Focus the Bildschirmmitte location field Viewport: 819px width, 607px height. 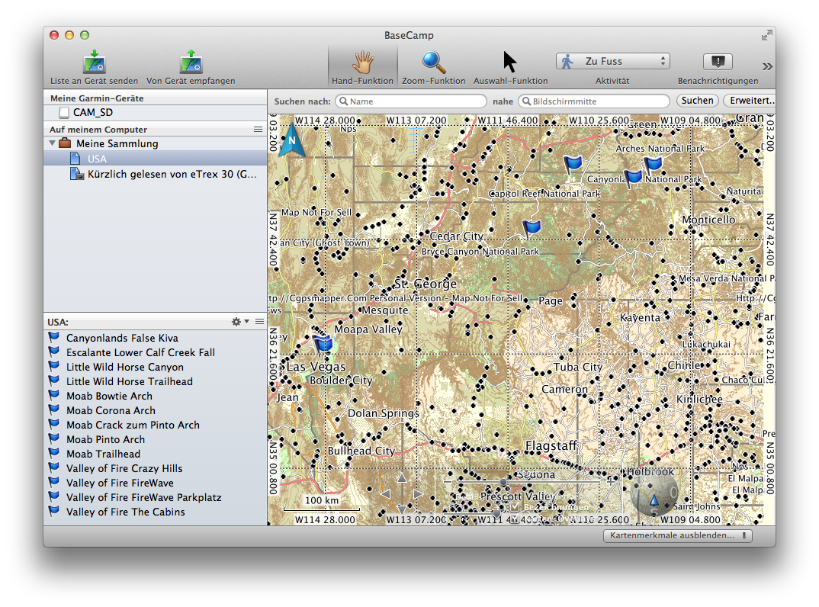594,101
